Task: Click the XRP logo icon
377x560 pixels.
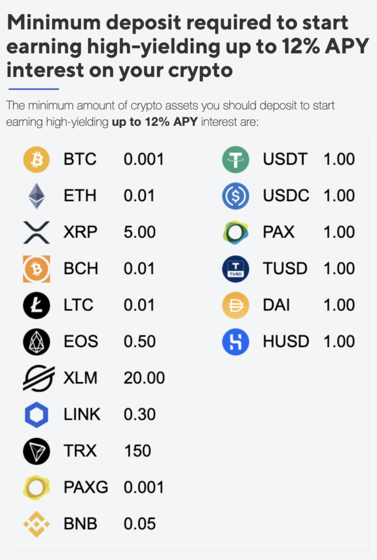Action: tap(37, 232)
